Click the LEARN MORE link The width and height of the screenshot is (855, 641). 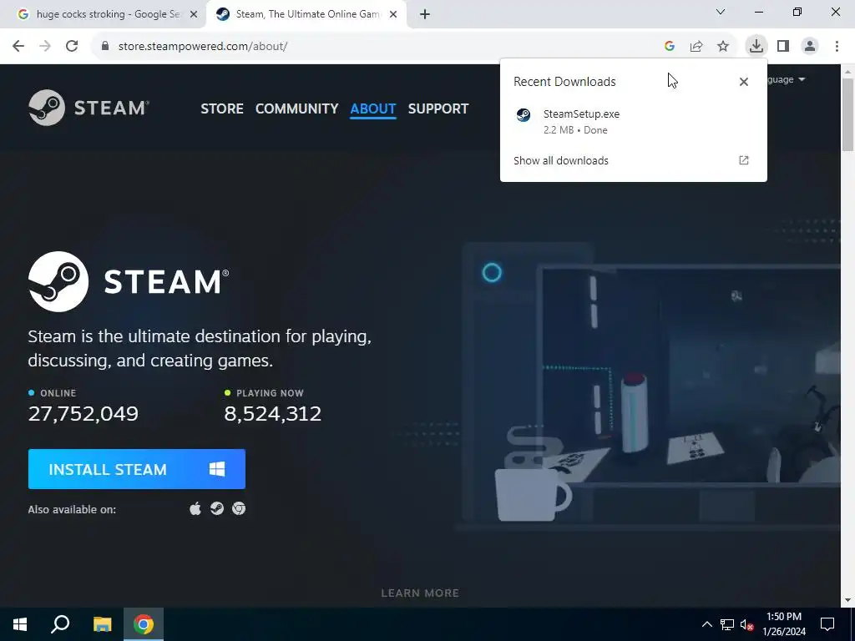pyautogui.click(x=420, y=593)
